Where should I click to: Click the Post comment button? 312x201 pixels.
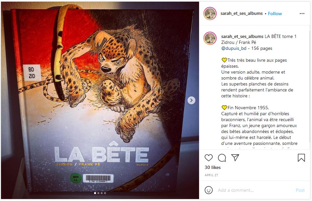pos(300,190)
